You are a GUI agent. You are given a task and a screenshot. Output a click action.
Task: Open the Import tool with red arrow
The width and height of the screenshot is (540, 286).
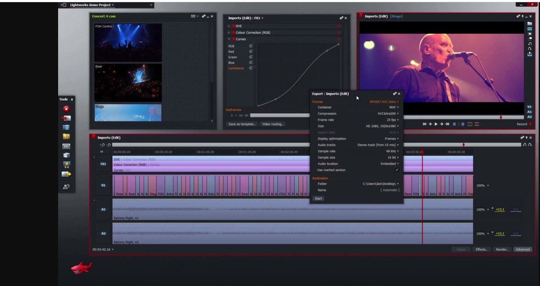[x=66, y=118]
